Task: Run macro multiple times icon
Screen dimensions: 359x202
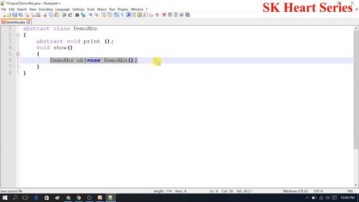Action: (182, 15)
